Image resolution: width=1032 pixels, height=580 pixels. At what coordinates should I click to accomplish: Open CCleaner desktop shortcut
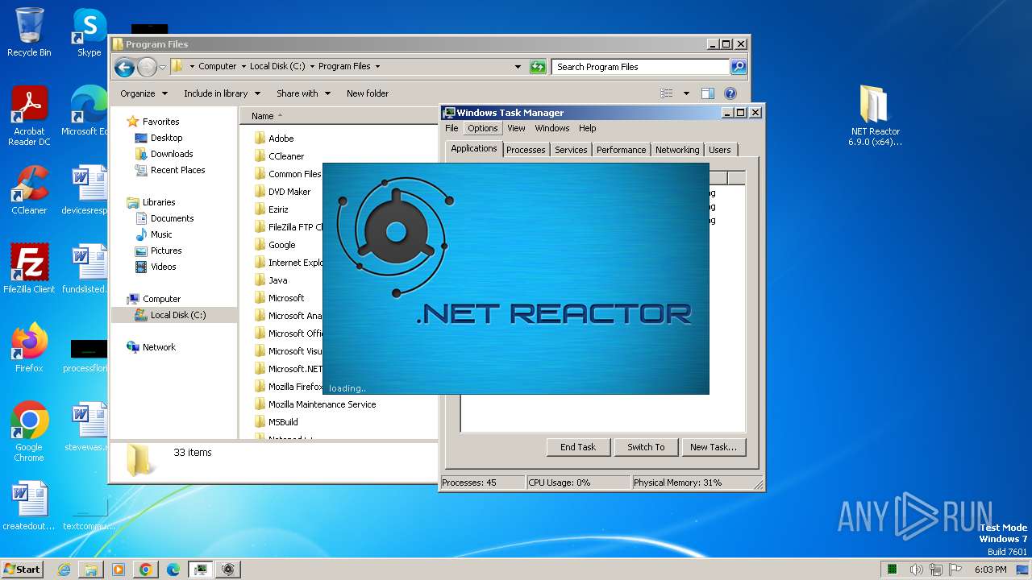(x=29, y=190)
